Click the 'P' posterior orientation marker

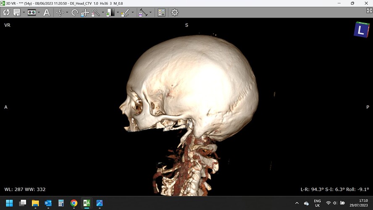(x=368, y=107)
